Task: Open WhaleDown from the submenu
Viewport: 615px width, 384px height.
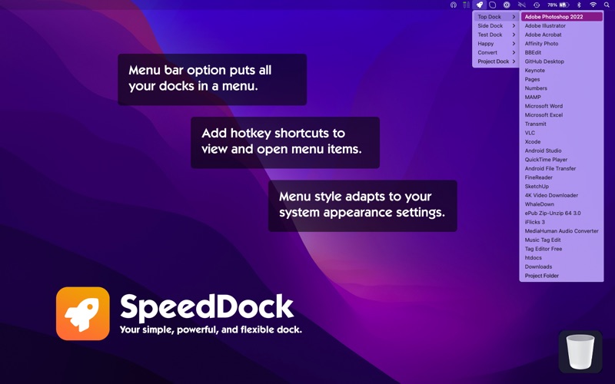Action: (x=562, y=204)
